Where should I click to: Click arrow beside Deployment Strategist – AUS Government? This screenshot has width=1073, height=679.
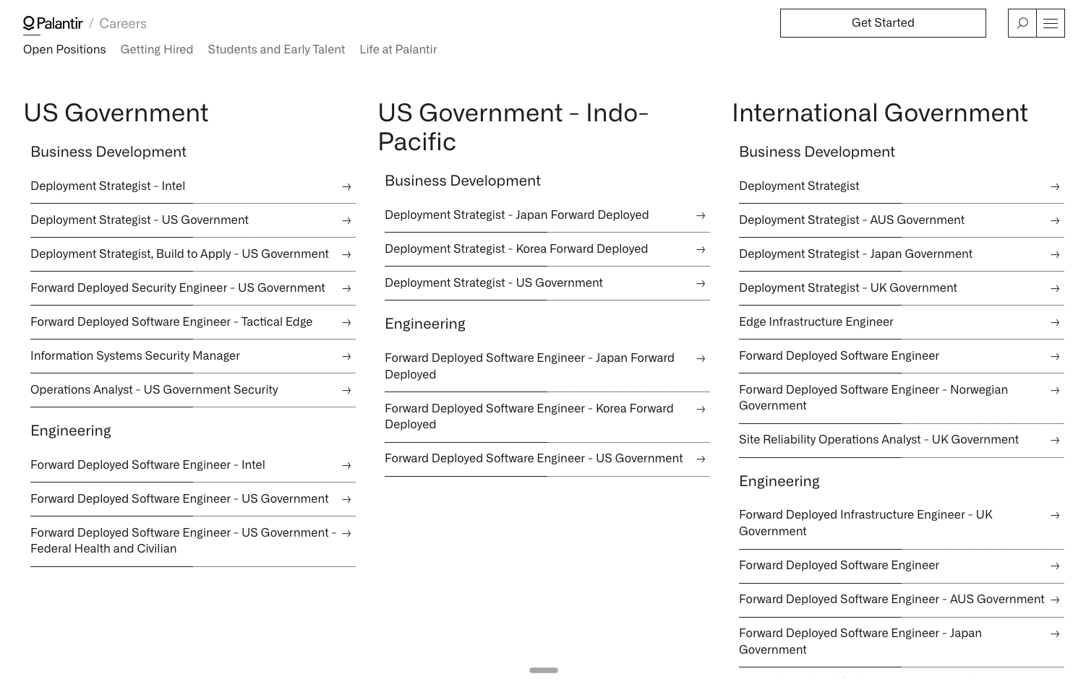point(1055,220)
